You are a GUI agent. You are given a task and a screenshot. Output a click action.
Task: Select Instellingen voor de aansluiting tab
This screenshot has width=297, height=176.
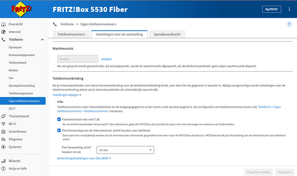[119, 34]
